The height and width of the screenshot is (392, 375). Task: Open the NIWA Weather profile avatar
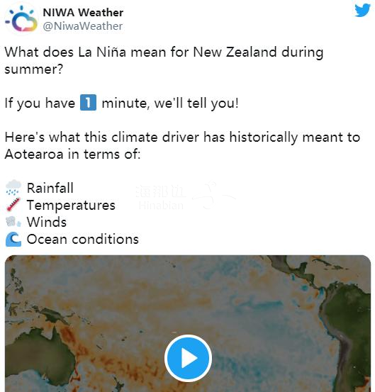(x=21, y=19)
